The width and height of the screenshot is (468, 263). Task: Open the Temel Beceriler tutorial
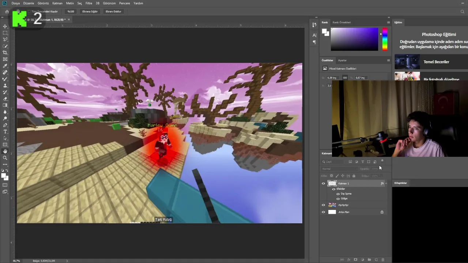coord(431,62)
